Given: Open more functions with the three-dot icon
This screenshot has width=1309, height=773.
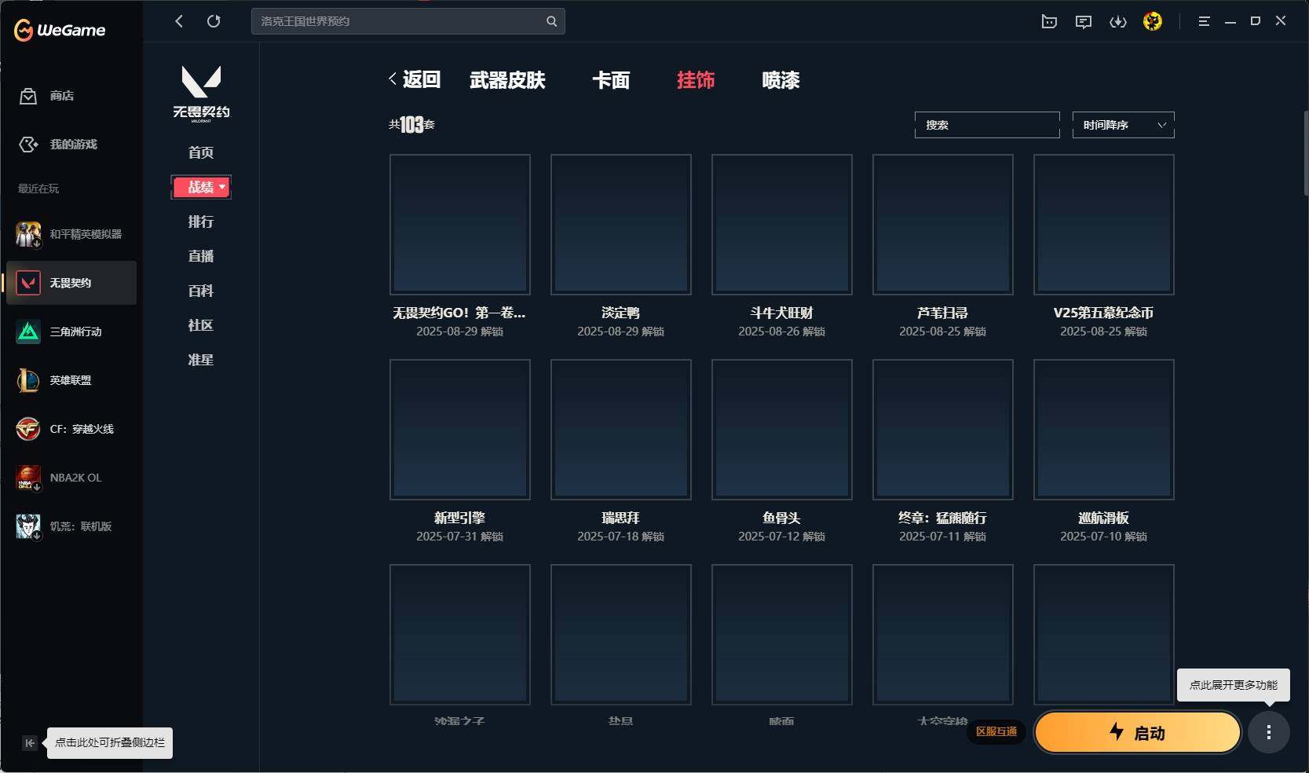Looking at the screenshot, I should [x=1269, y=733].
